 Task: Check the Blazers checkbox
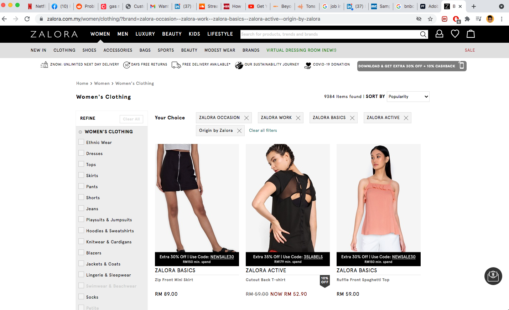pos(81,252)
